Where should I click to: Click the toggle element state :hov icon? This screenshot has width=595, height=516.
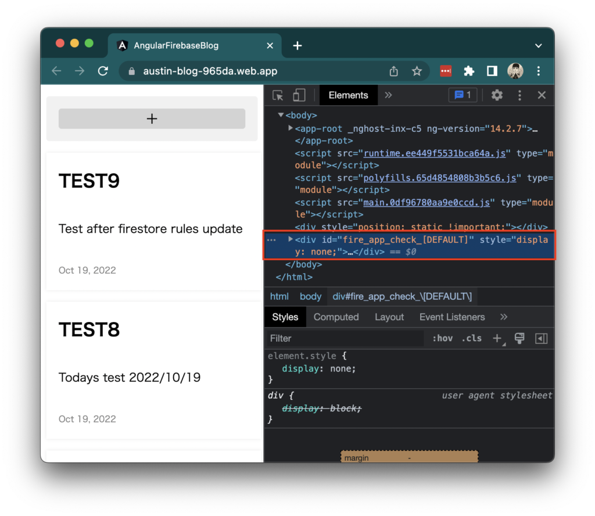click(442, 338)
